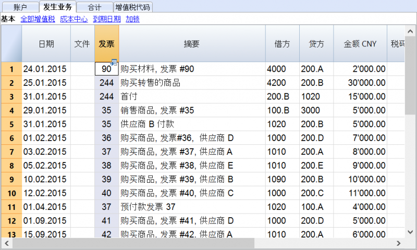
Task: Click the 发票 column header
Action: [x=107, y=44]
